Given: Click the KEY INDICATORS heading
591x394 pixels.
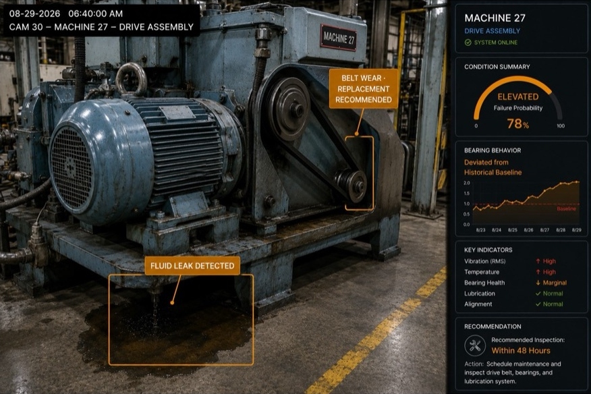Looking at the screenshot, I should click(488, 250).
